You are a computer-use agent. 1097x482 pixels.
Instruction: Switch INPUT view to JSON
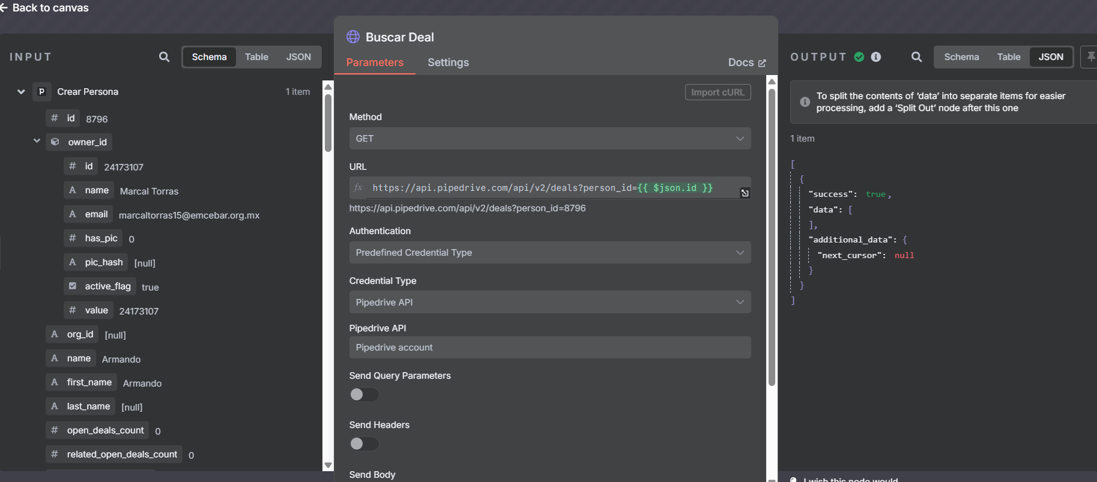click(298, 57)
